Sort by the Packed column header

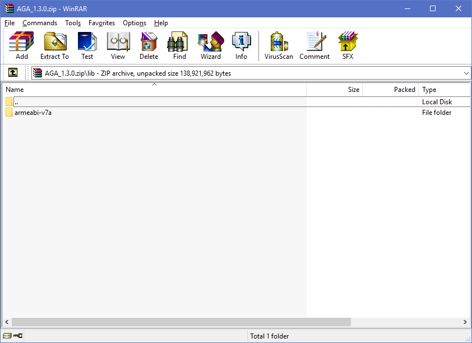click(x=390, y=89)
